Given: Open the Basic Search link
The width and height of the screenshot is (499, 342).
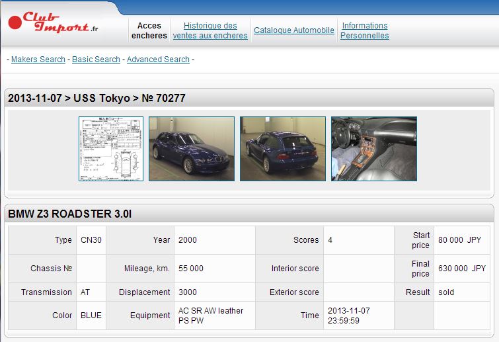Looking at the screenshot, I should pos(96,60).
